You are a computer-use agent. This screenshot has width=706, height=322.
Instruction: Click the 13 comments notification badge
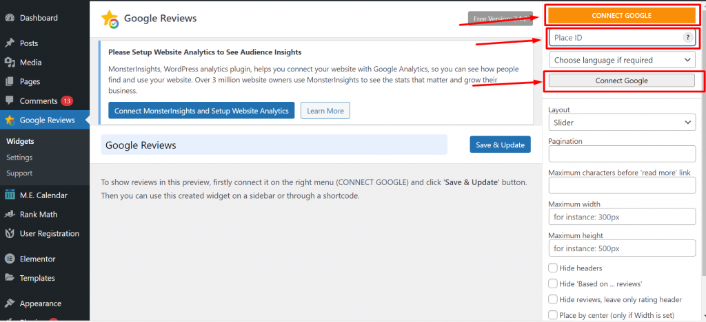pos(67,101)
